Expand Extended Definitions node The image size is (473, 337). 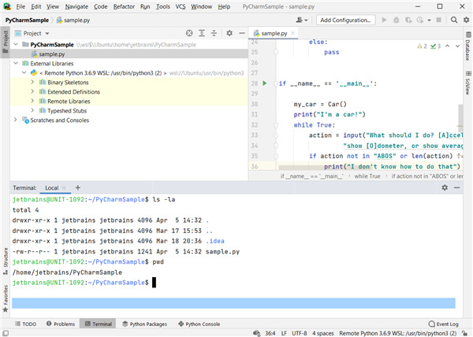click(32, 91)
